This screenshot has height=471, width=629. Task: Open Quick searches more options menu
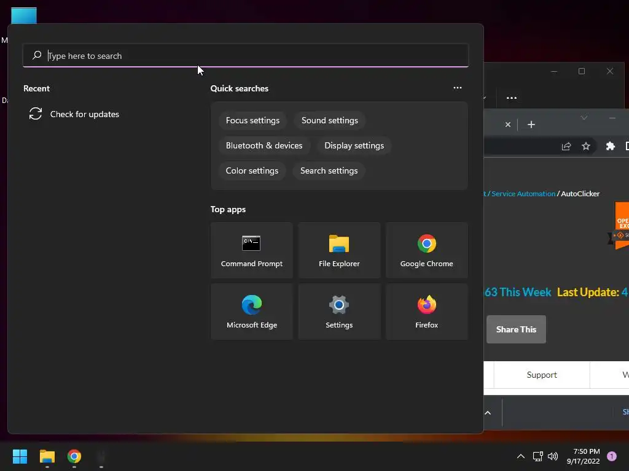457,88
